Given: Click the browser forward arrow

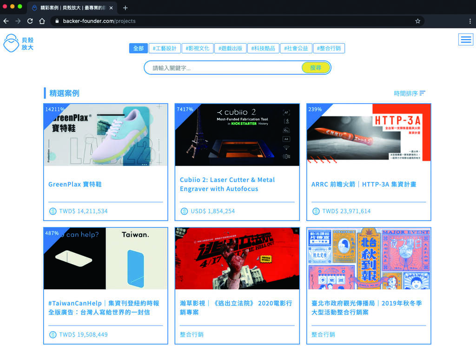Looking at the screenshot, I should click(18, 21).
